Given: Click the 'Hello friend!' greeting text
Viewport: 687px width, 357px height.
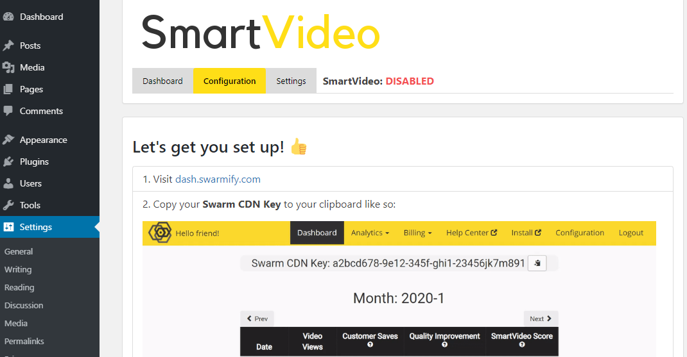Looking at the screenshot, I should pyautogui.click(x=197, y=233).
